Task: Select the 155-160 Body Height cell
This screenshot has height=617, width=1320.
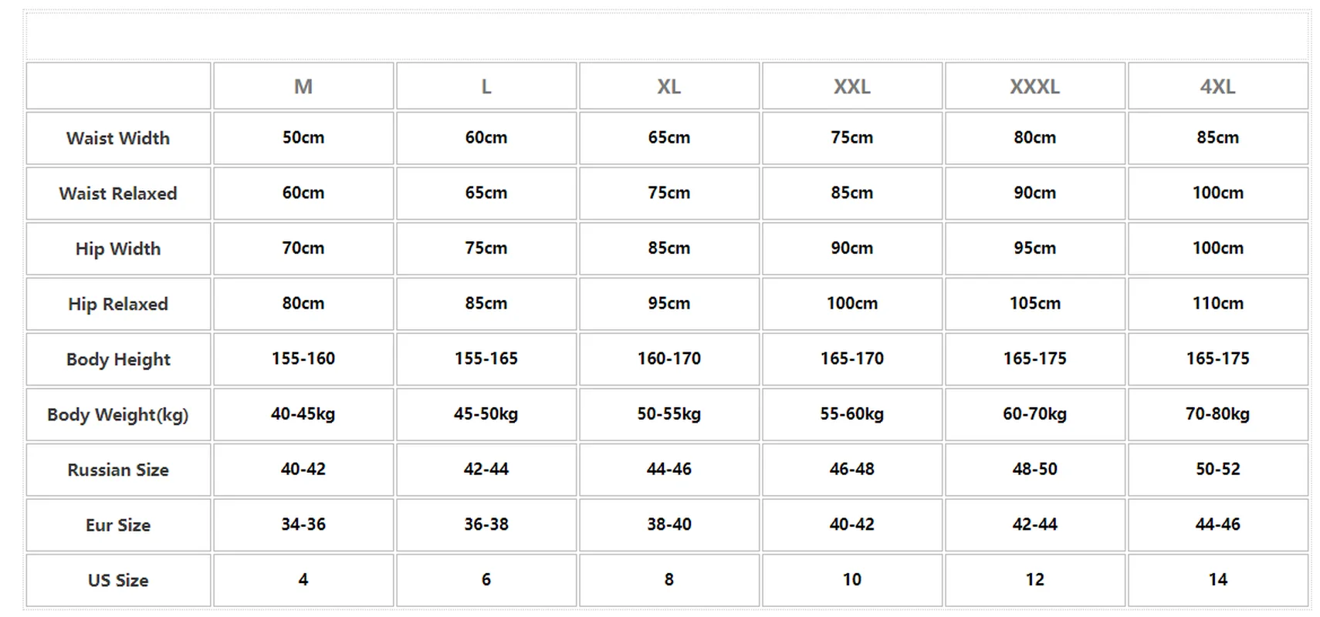Action: tap(303, 359)
